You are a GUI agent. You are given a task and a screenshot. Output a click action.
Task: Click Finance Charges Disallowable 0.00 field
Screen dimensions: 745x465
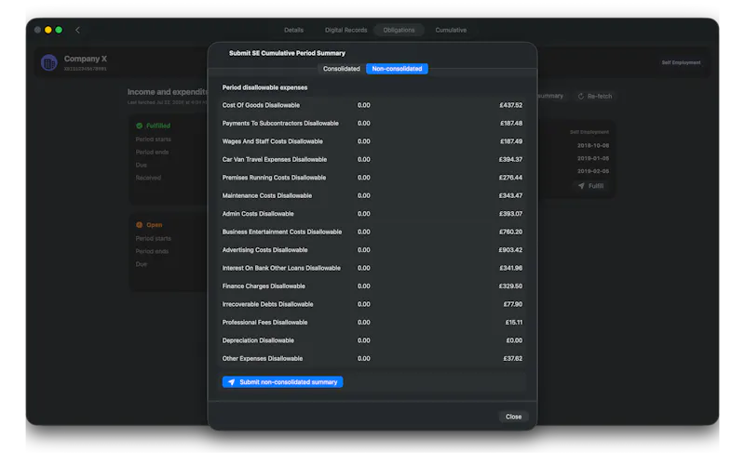[363, 286]
